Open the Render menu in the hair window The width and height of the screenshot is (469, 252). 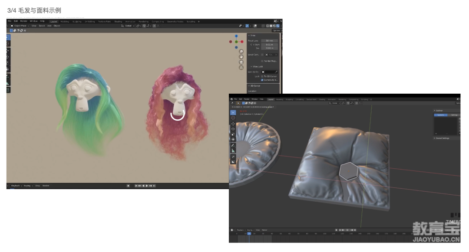23,21
